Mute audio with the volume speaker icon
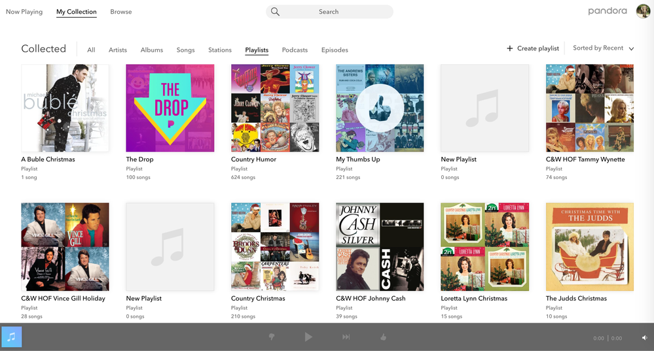The width and height of the screenshot is (654, 351). pos(644,338)
